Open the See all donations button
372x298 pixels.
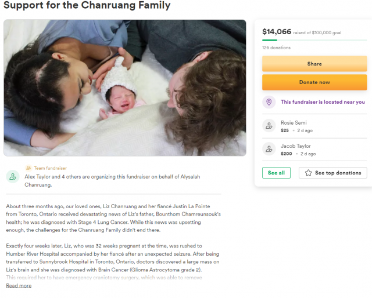276,173
